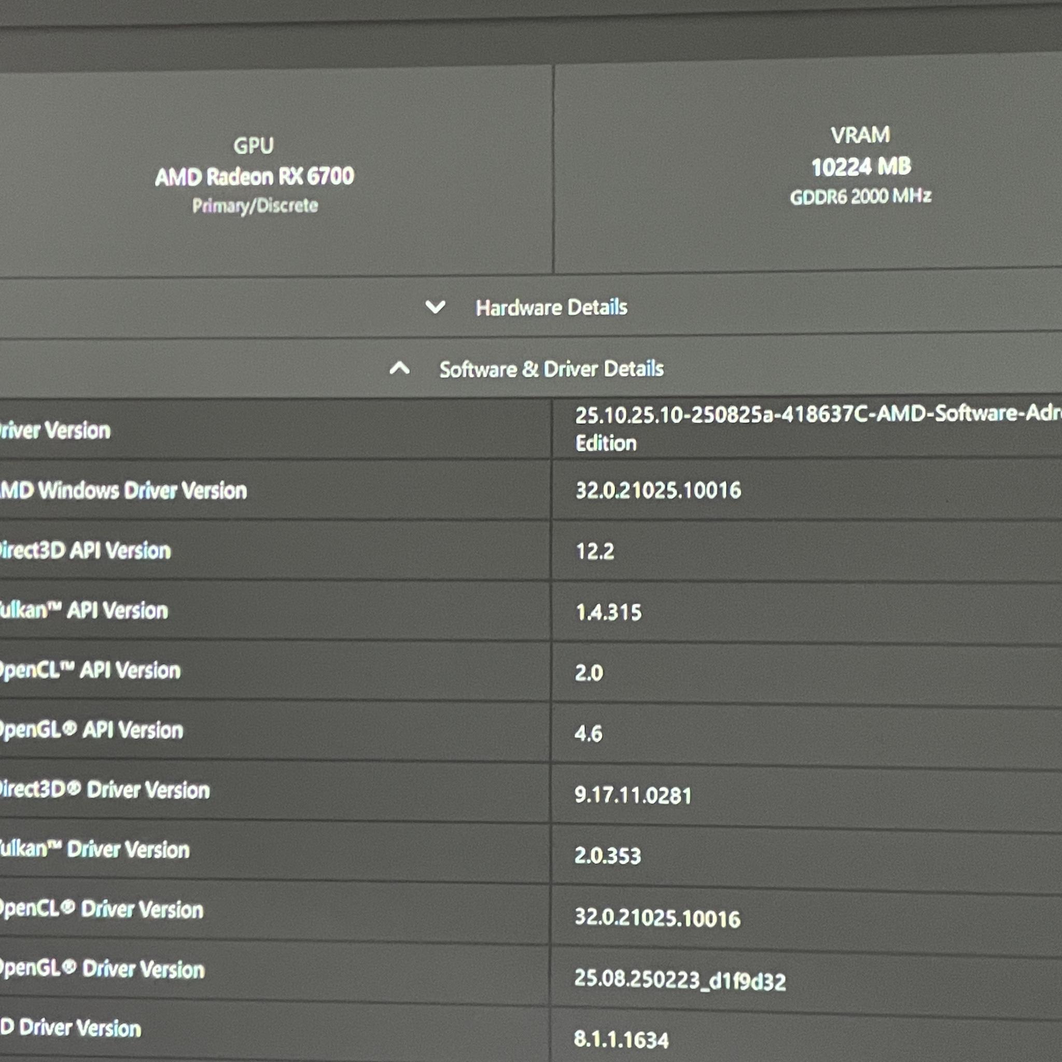Select the Vulkan driver value 2.0.353
1062x1062 pixels.
coord(607,856)
